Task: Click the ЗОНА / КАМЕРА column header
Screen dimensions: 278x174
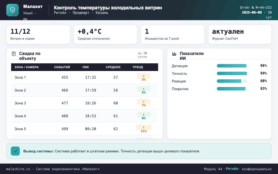Action: (27, 67)
